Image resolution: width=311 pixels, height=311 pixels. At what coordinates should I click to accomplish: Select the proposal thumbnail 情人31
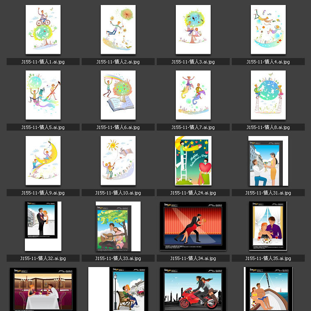coord(268,161)
